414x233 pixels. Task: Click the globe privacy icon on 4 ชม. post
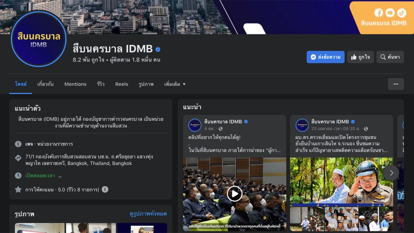click(221, 129)
